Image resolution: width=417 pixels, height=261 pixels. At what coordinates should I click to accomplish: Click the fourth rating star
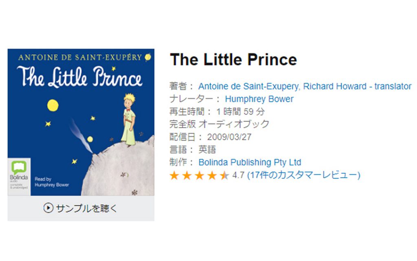(x=212, y=176)
